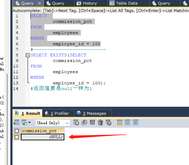189x165 pixels.
Task: Open the 3 Messages tab
Action: 93,113
